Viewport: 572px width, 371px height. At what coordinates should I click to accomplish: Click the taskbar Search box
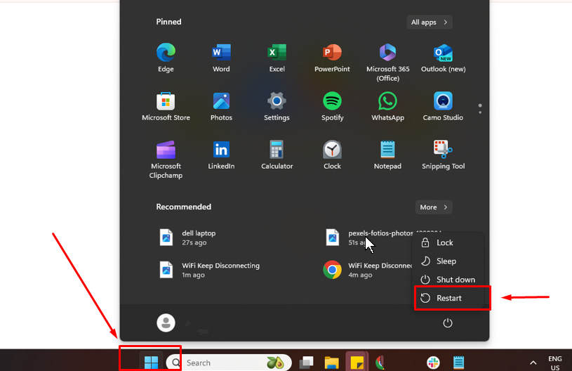pos(218,363)
